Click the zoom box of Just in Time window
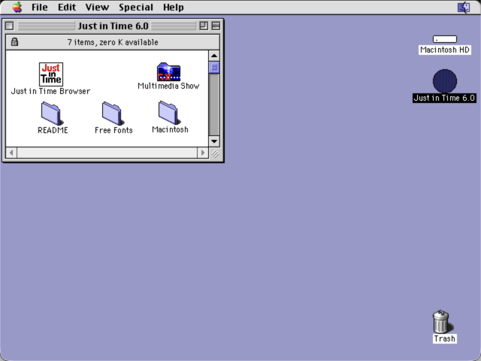The image size is (481, 361). click(x=204, y=26)
